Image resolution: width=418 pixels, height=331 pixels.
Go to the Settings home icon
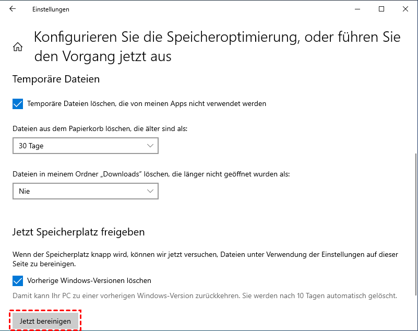point(18,47)
